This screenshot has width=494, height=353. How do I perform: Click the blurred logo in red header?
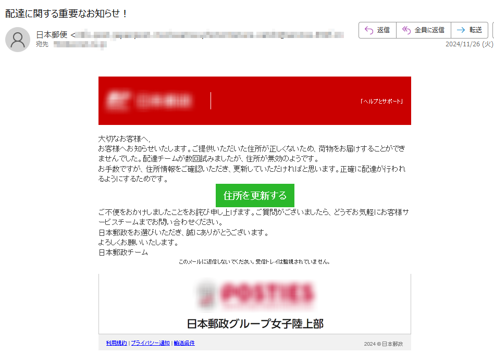point(150,100)
